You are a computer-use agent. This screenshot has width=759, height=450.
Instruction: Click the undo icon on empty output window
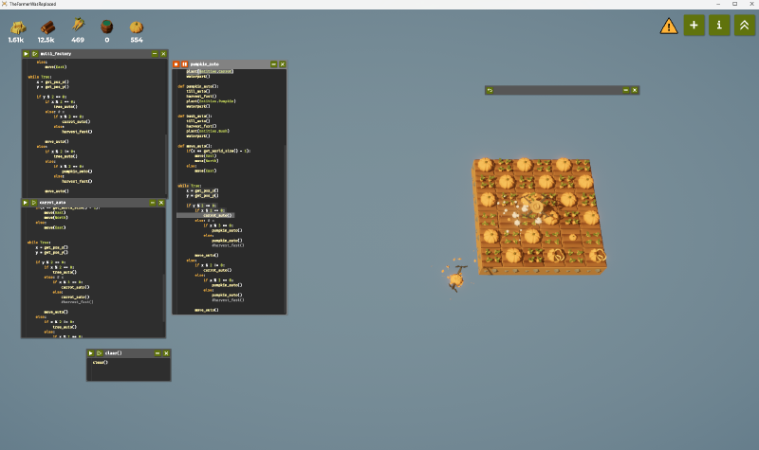(x=490, y=90)
